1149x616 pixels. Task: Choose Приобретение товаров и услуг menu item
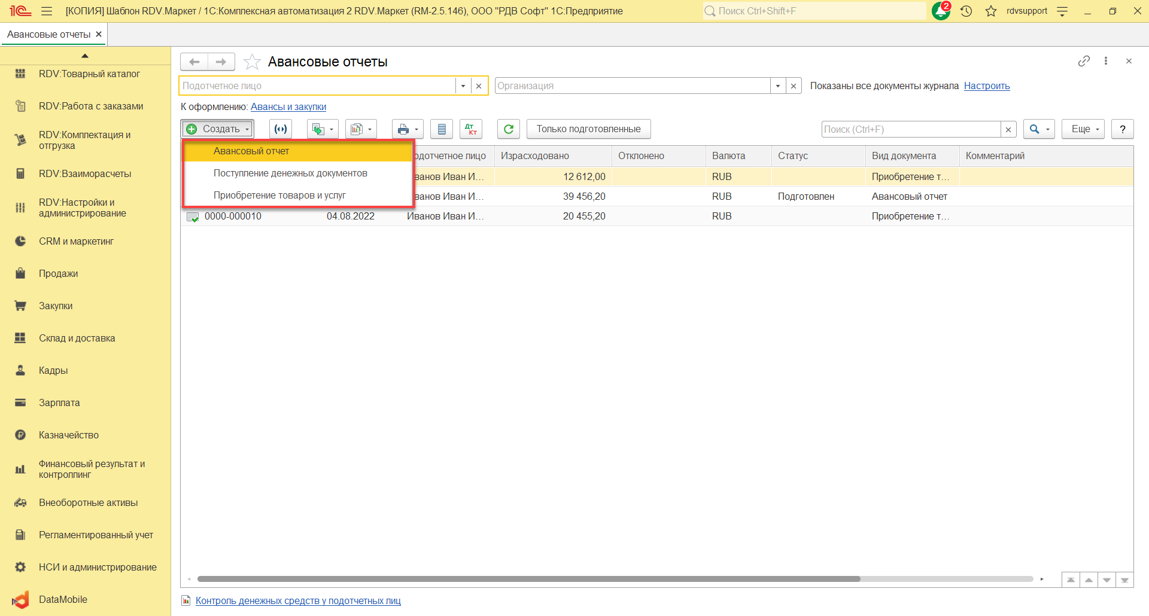tap(279, 196)
